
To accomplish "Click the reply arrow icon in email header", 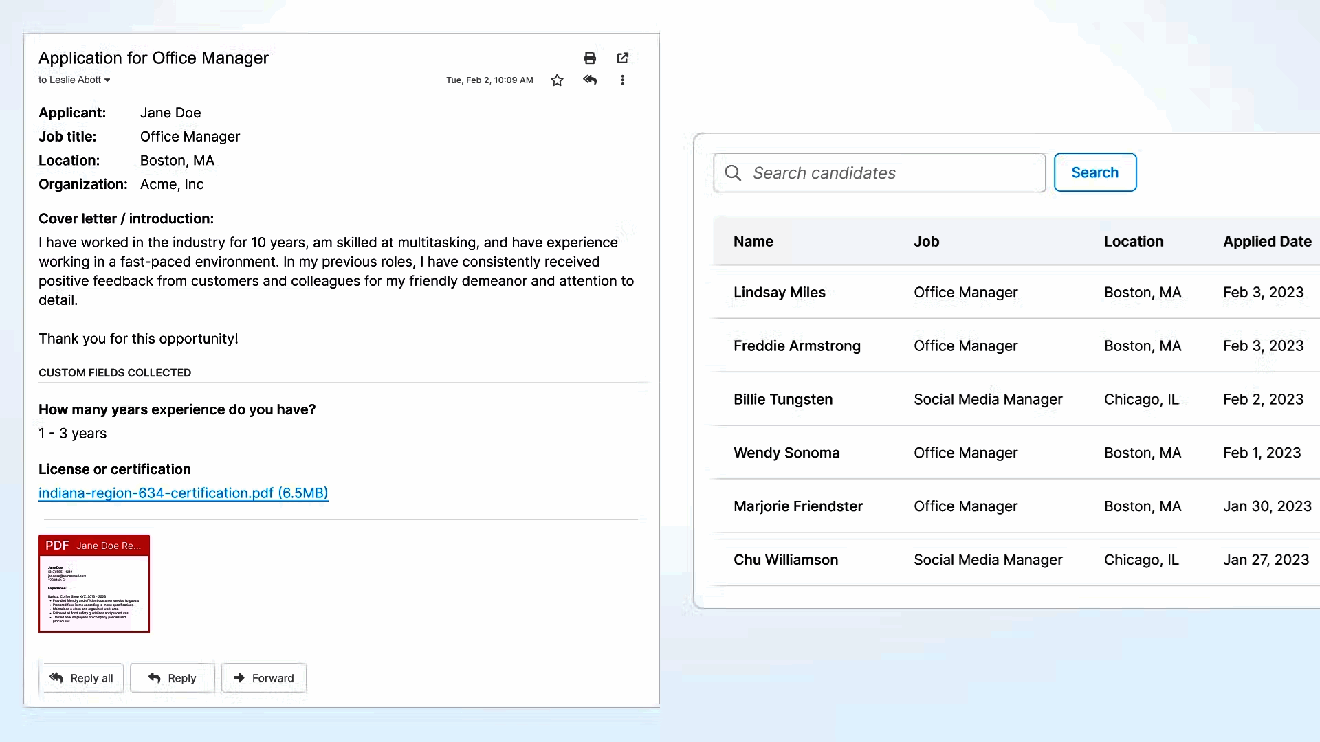I will (x=591, y=80).
